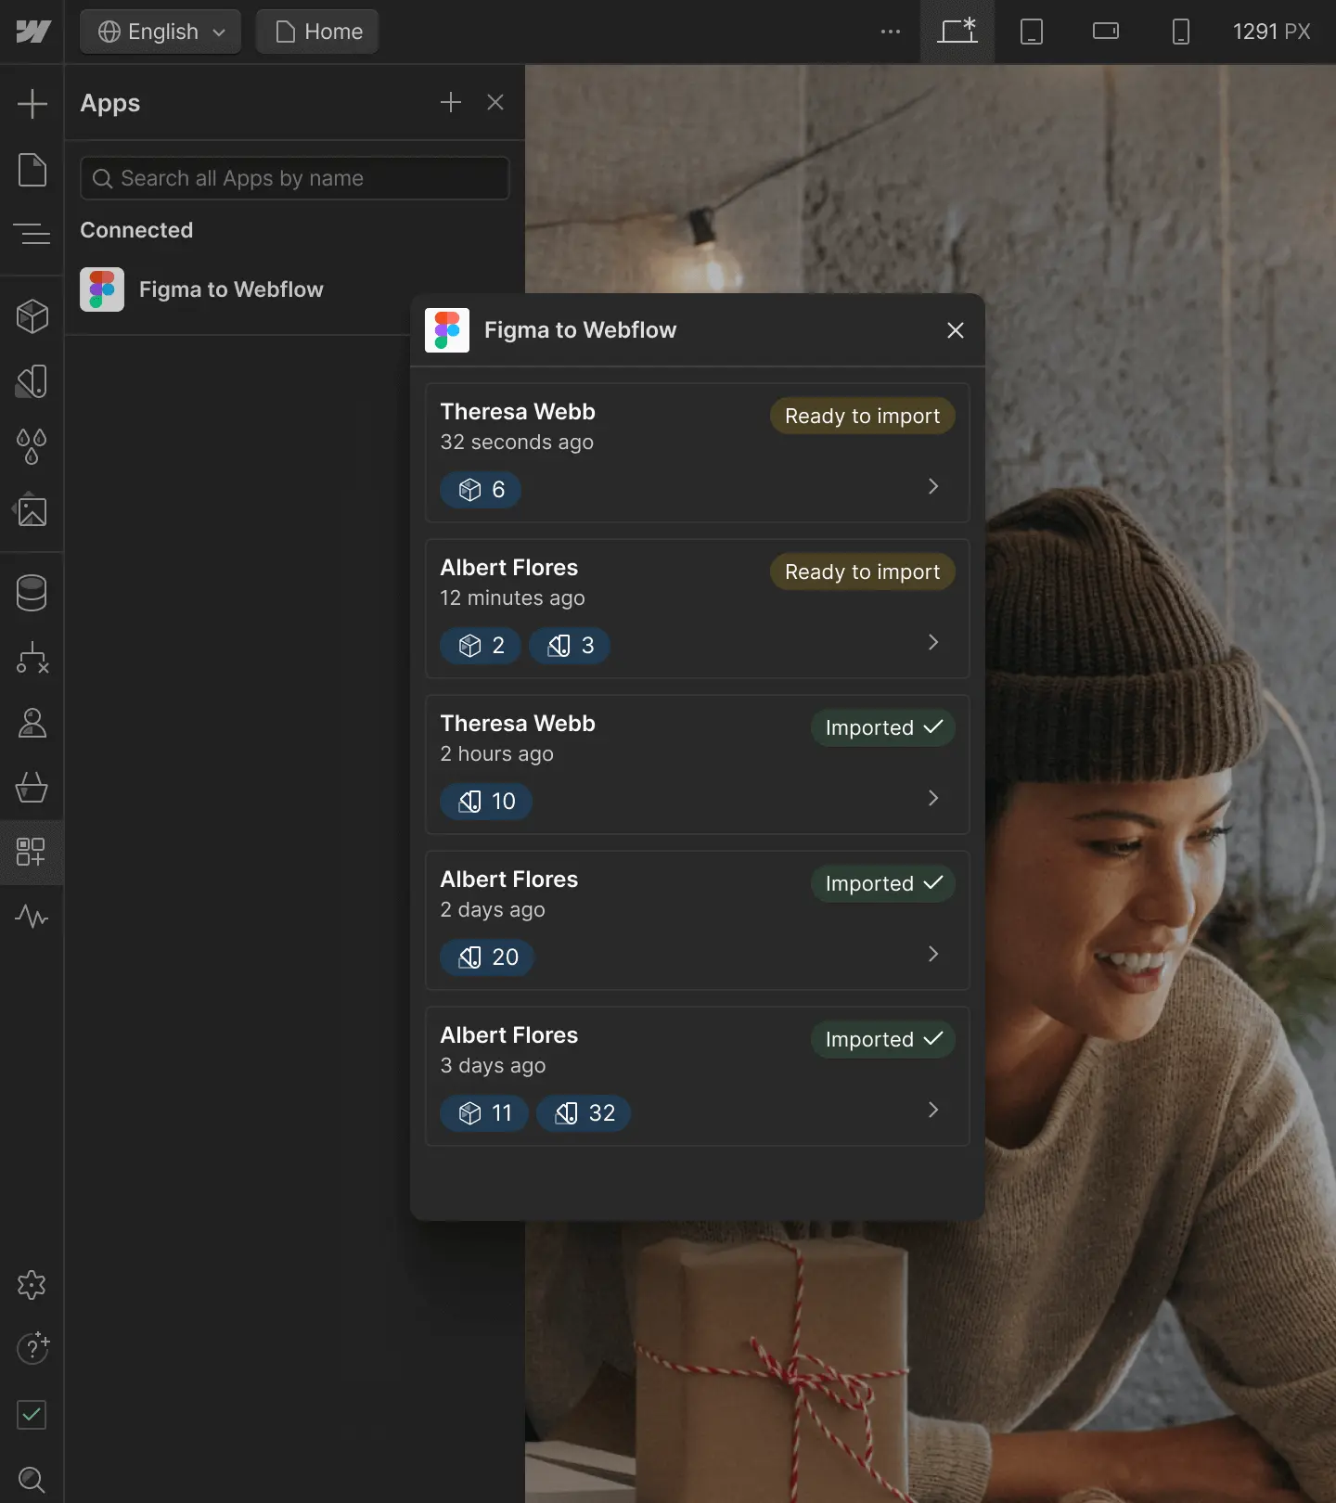This screenshot has height=1503, width=1336.
Task: Click the Search all Apps field
Action: (295, 178)
